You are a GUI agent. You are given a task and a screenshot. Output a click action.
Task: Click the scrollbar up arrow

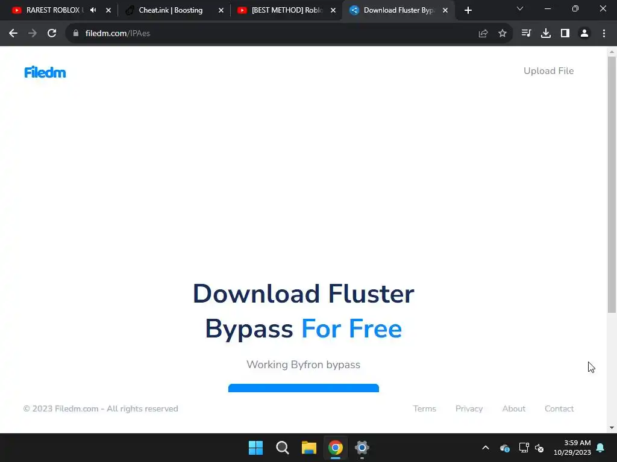[612, 52]
